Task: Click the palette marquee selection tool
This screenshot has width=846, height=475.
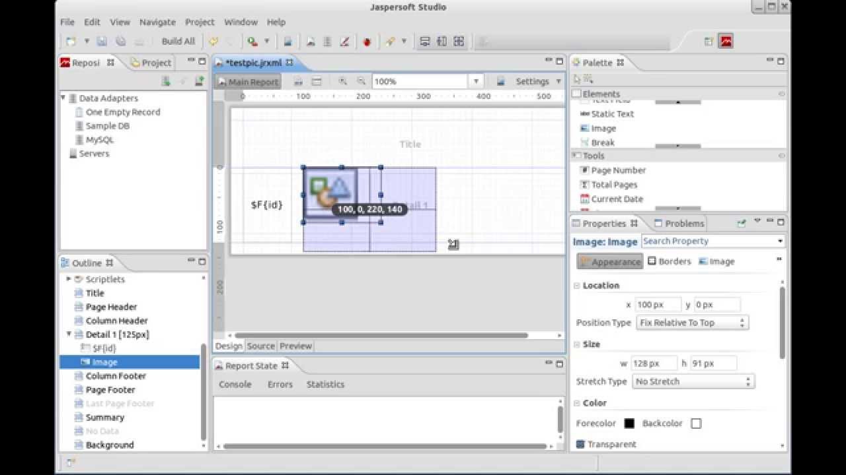Action: tap(588, 79)
